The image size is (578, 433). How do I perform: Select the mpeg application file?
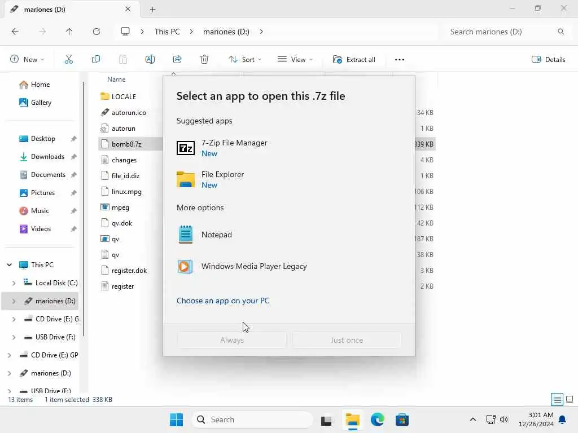click(120, 207)
